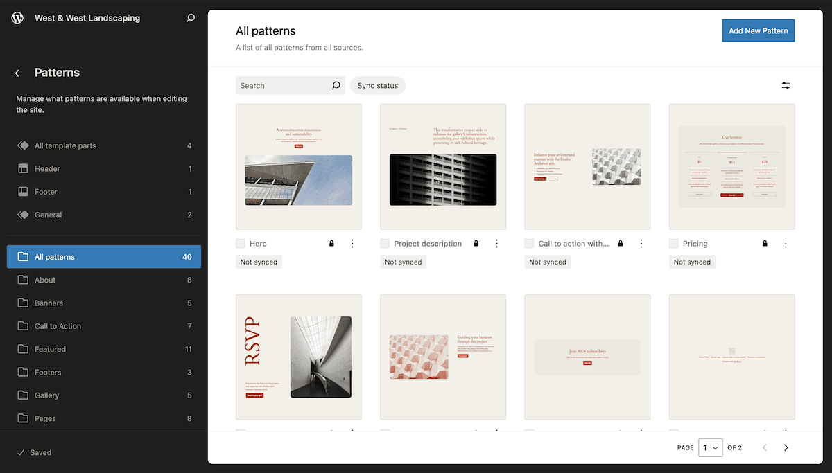This screenshot has width=832, height=473.
Task: Open the more options menu on Project description
Action: 496,243
